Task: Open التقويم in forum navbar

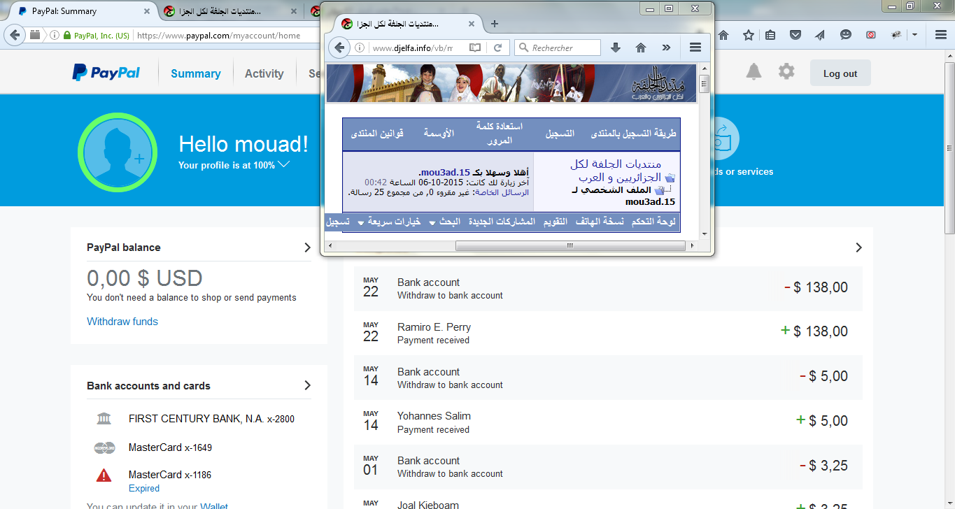Action: pyautogui.click(x=556, y=222)
